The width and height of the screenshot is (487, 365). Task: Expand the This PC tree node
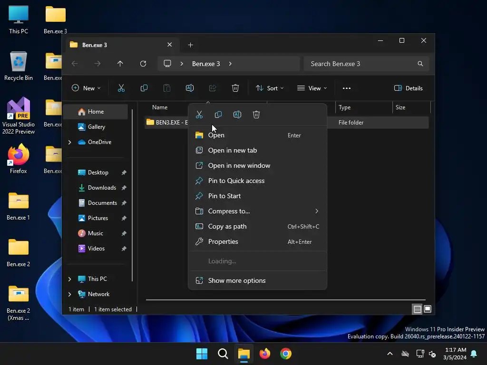pyautogui.click(x=69, y=279)
